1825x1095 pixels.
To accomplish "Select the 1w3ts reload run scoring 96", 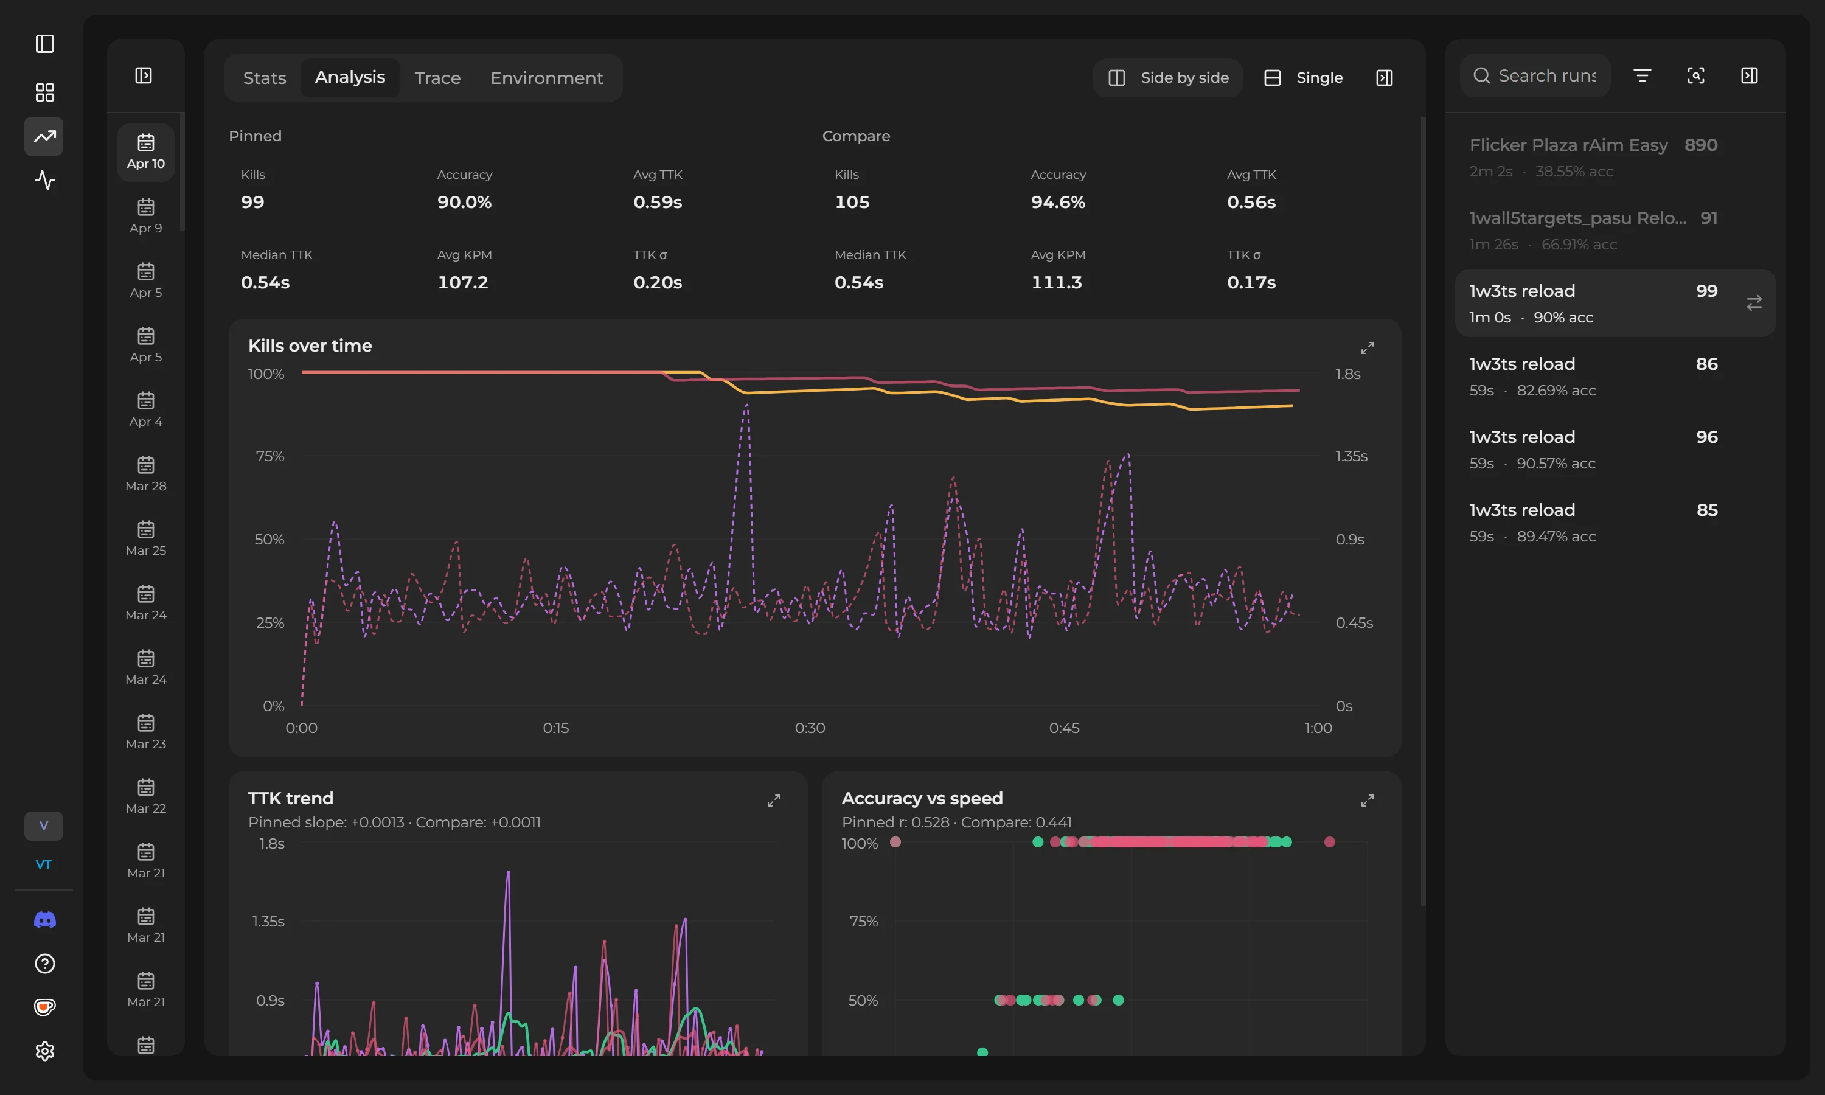I will click(x=1615, y=450).
